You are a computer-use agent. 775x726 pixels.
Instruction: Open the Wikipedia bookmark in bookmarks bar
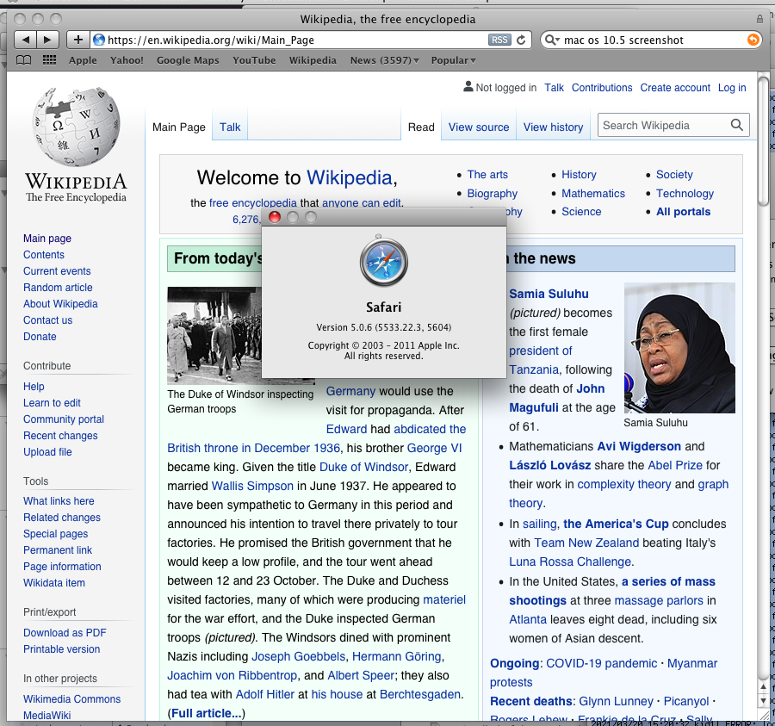pos(313,60)
